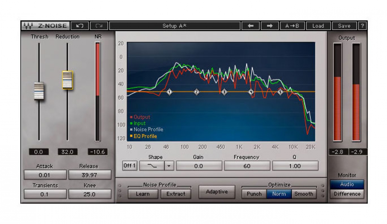387x224 pixels.
Task: Click the Reduction slider handle
Action: click(67, 80)
